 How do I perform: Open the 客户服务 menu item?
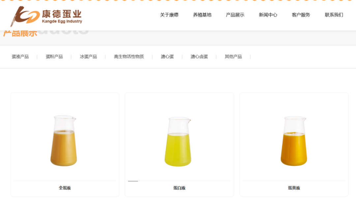[x=301, y=15]
